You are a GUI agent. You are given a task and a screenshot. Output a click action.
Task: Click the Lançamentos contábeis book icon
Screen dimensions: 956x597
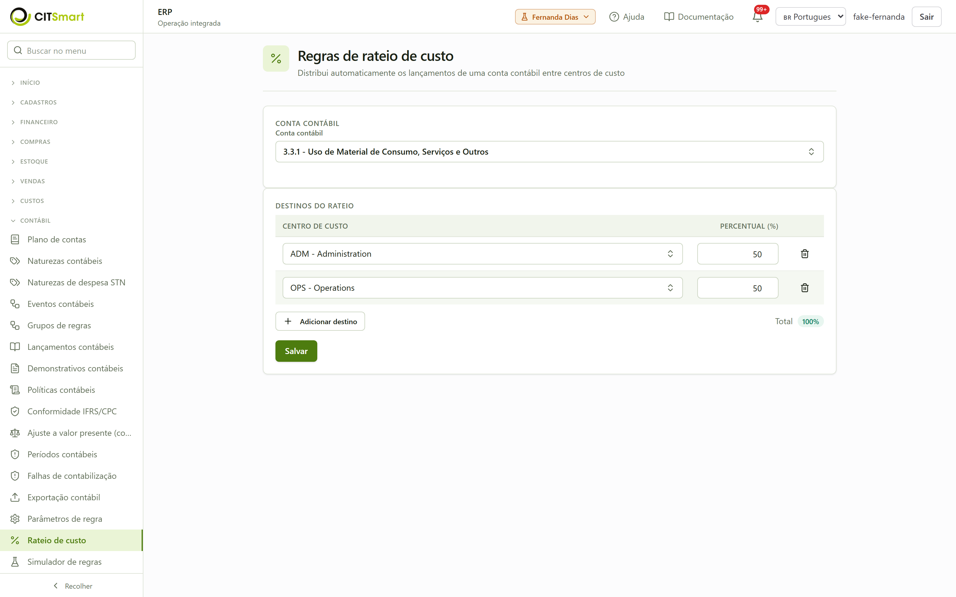click(x=15, y=347)
